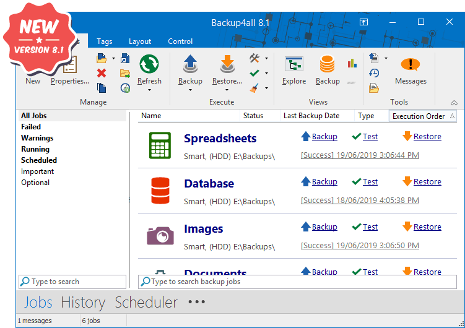Click the Restore link for Images
The height and width of the screenshot is (328, 465).
[x=427, y=227]
